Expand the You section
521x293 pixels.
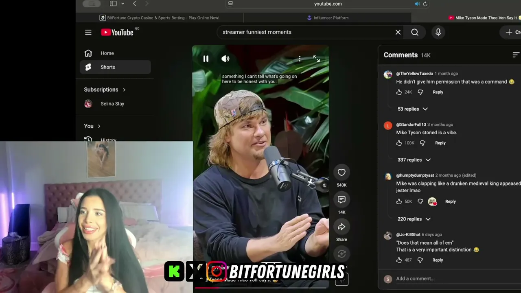click(x=92, y=126)
